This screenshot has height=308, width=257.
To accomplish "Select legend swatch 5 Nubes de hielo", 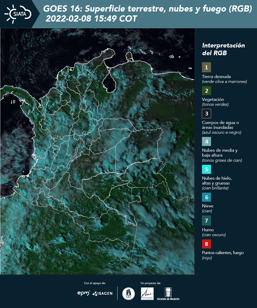I will 206,169.
